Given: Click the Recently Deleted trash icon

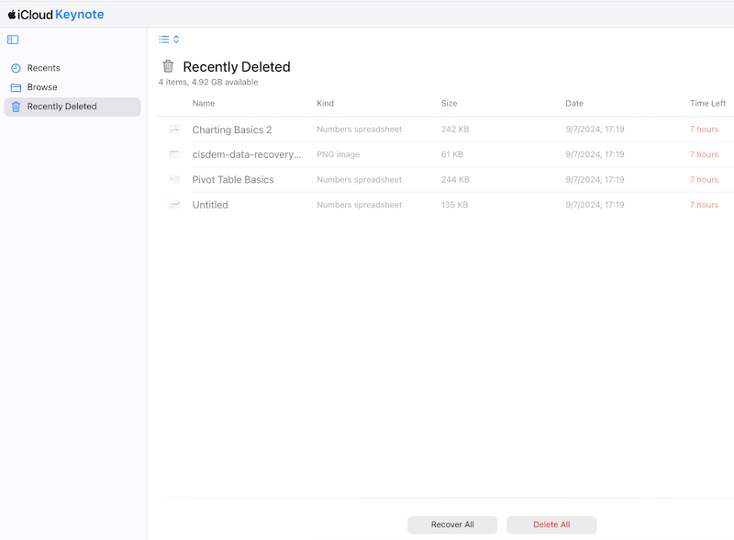Looking at the screenshot, I should [x=15, y=107].
